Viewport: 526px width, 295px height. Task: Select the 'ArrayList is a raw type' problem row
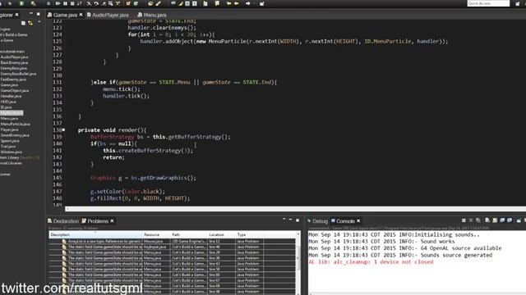pyautogui.click(x=173, y=241)
